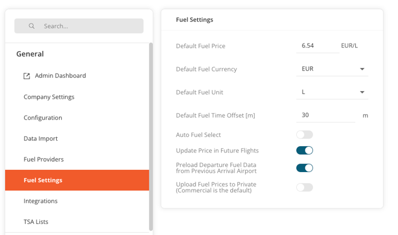Focus the Search... input field
398x235 pixels.
pyautogui.click(x=79, y=26)
